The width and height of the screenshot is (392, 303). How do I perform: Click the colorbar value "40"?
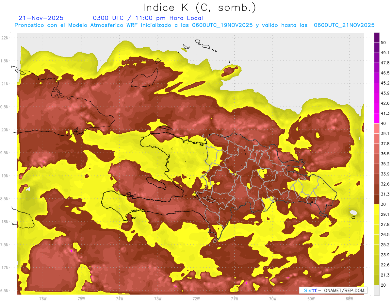coord(384,124)
